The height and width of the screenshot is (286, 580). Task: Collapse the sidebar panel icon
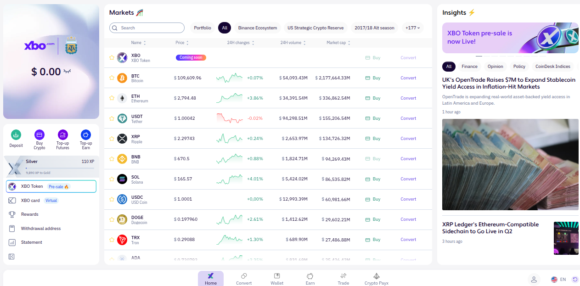pyautogui.click(x=12, y=257)
